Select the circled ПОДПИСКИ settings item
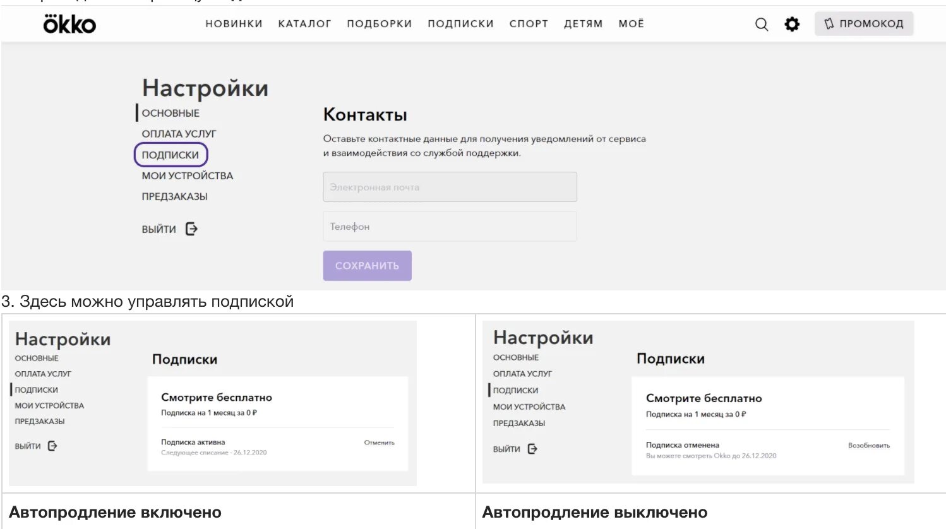The height and width of the screenshot is (529, 946). pyautogui.click(x=171, y=155)
